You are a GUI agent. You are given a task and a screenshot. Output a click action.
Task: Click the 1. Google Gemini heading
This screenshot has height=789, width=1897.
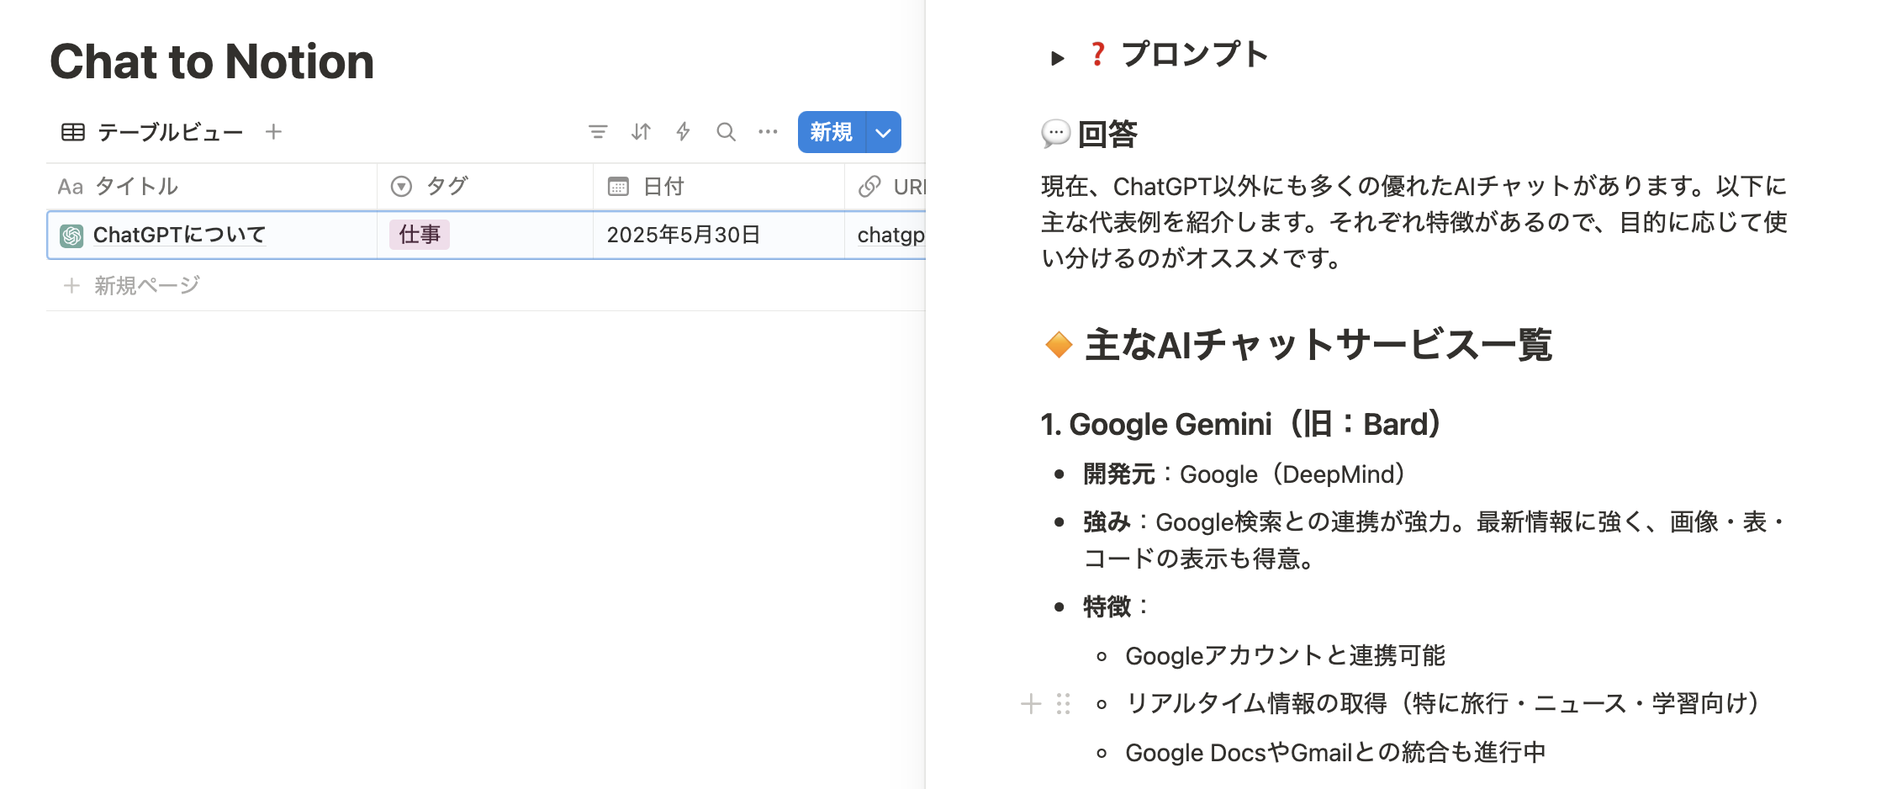tap(1241, 424)
